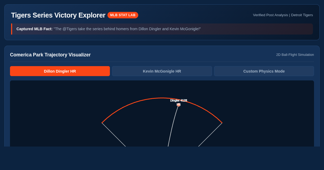This screenshot has width=324, height=170.
Task: Click the Tigers Series Victory Explorer title
Action: pos(58,15)
